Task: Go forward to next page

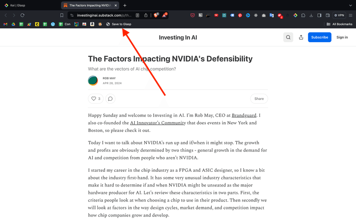Action: click(14, 15)
